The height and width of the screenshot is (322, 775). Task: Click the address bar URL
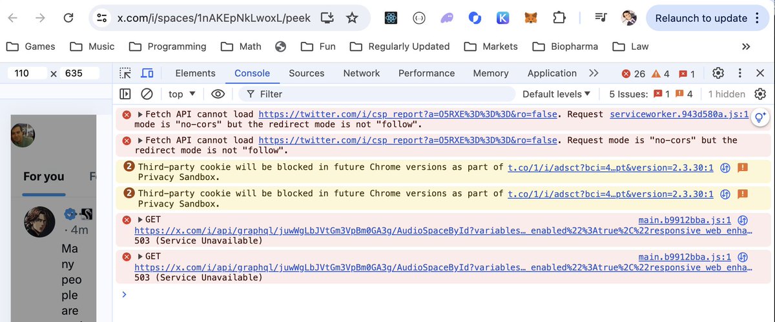pos(214,18)
